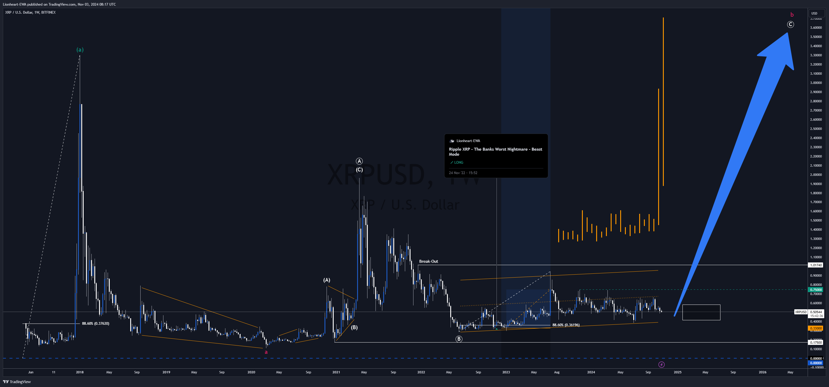This screenshot has height=387, width=829.
Task: Click the Aug label on time axis
Action: 557,372
